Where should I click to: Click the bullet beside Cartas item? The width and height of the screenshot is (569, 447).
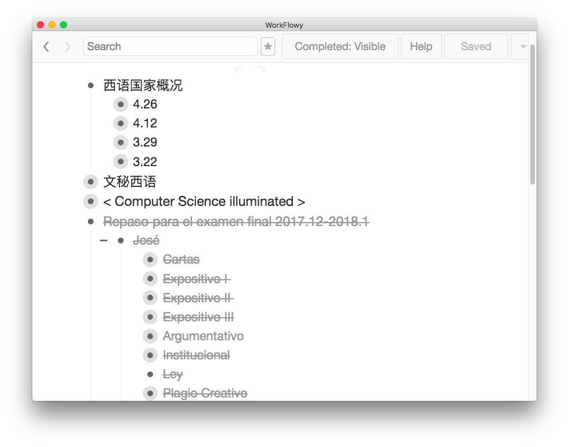tap(150, 260)
